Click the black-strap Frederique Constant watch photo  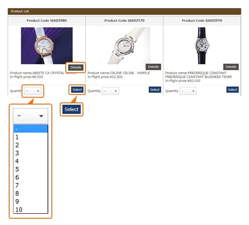tap(202, 45)
